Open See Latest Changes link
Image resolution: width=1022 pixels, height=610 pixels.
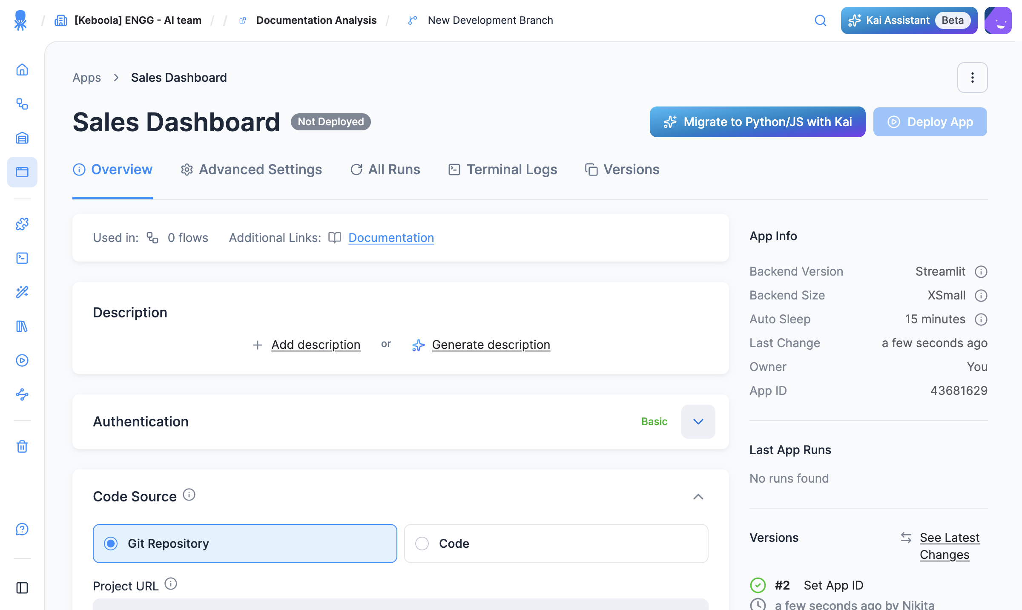coord(950,546)
